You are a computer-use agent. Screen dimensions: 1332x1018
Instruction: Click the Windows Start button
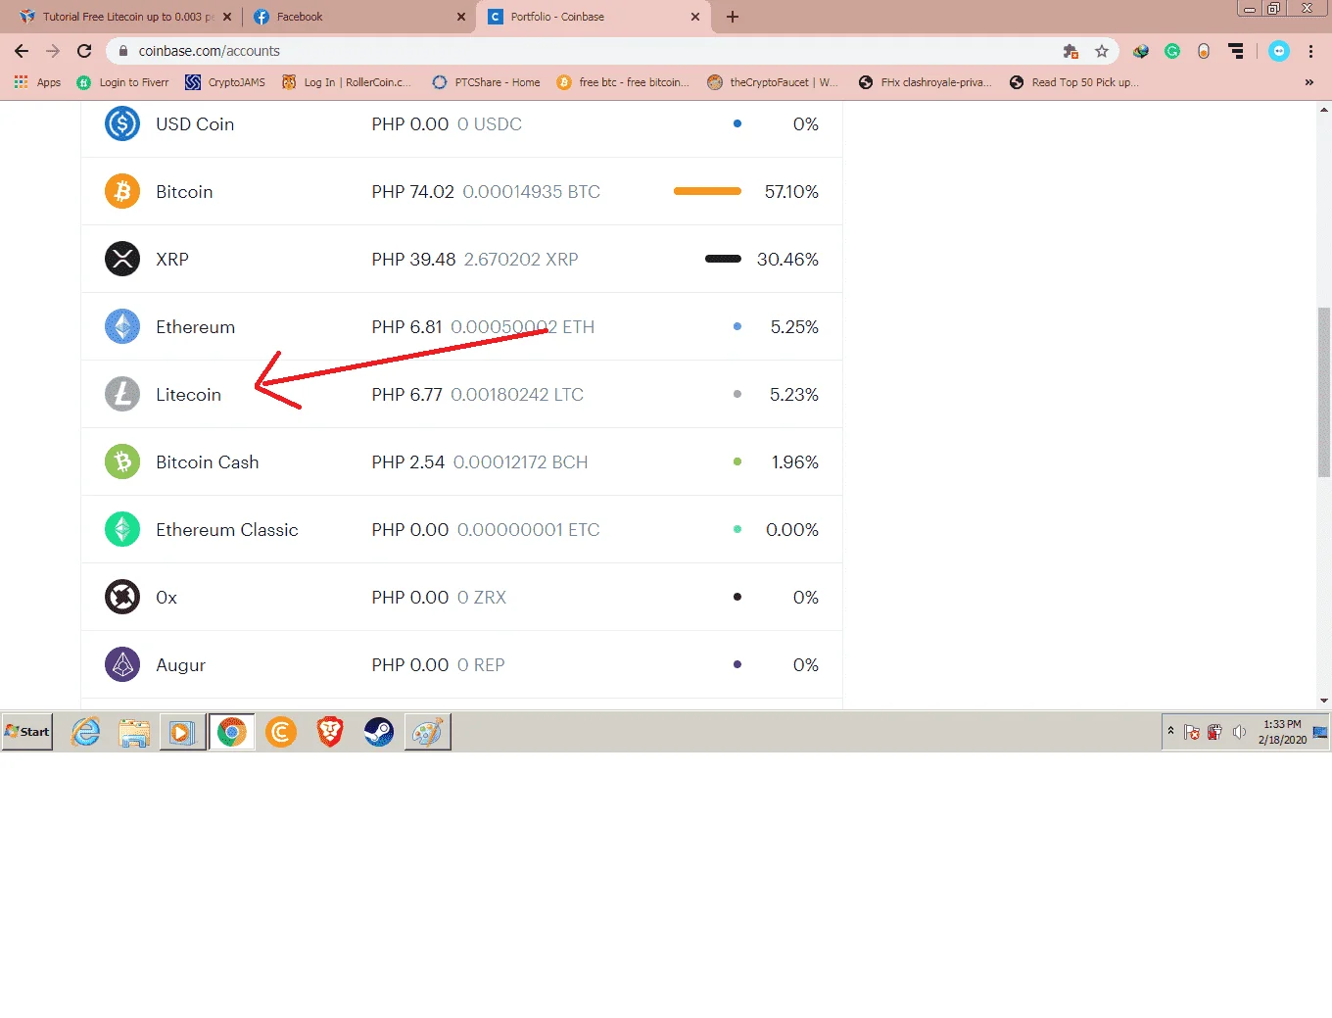pyautogui.click(x=27, y=732)
